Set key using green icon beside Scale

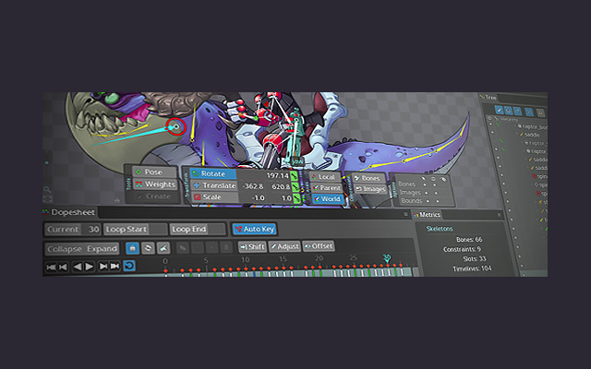(297, 197)
